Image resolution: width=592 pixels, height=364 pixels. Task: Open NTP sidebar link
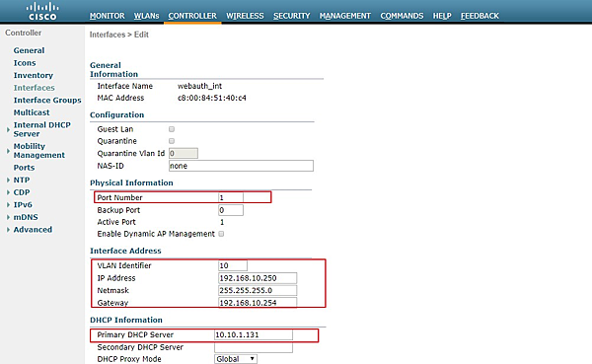(x=22, y=181)
